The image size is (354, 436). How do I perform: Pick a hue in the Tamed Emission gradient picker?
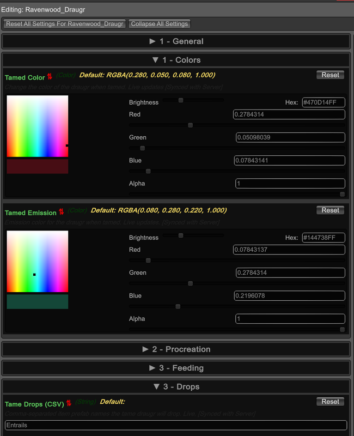(38, 262)
